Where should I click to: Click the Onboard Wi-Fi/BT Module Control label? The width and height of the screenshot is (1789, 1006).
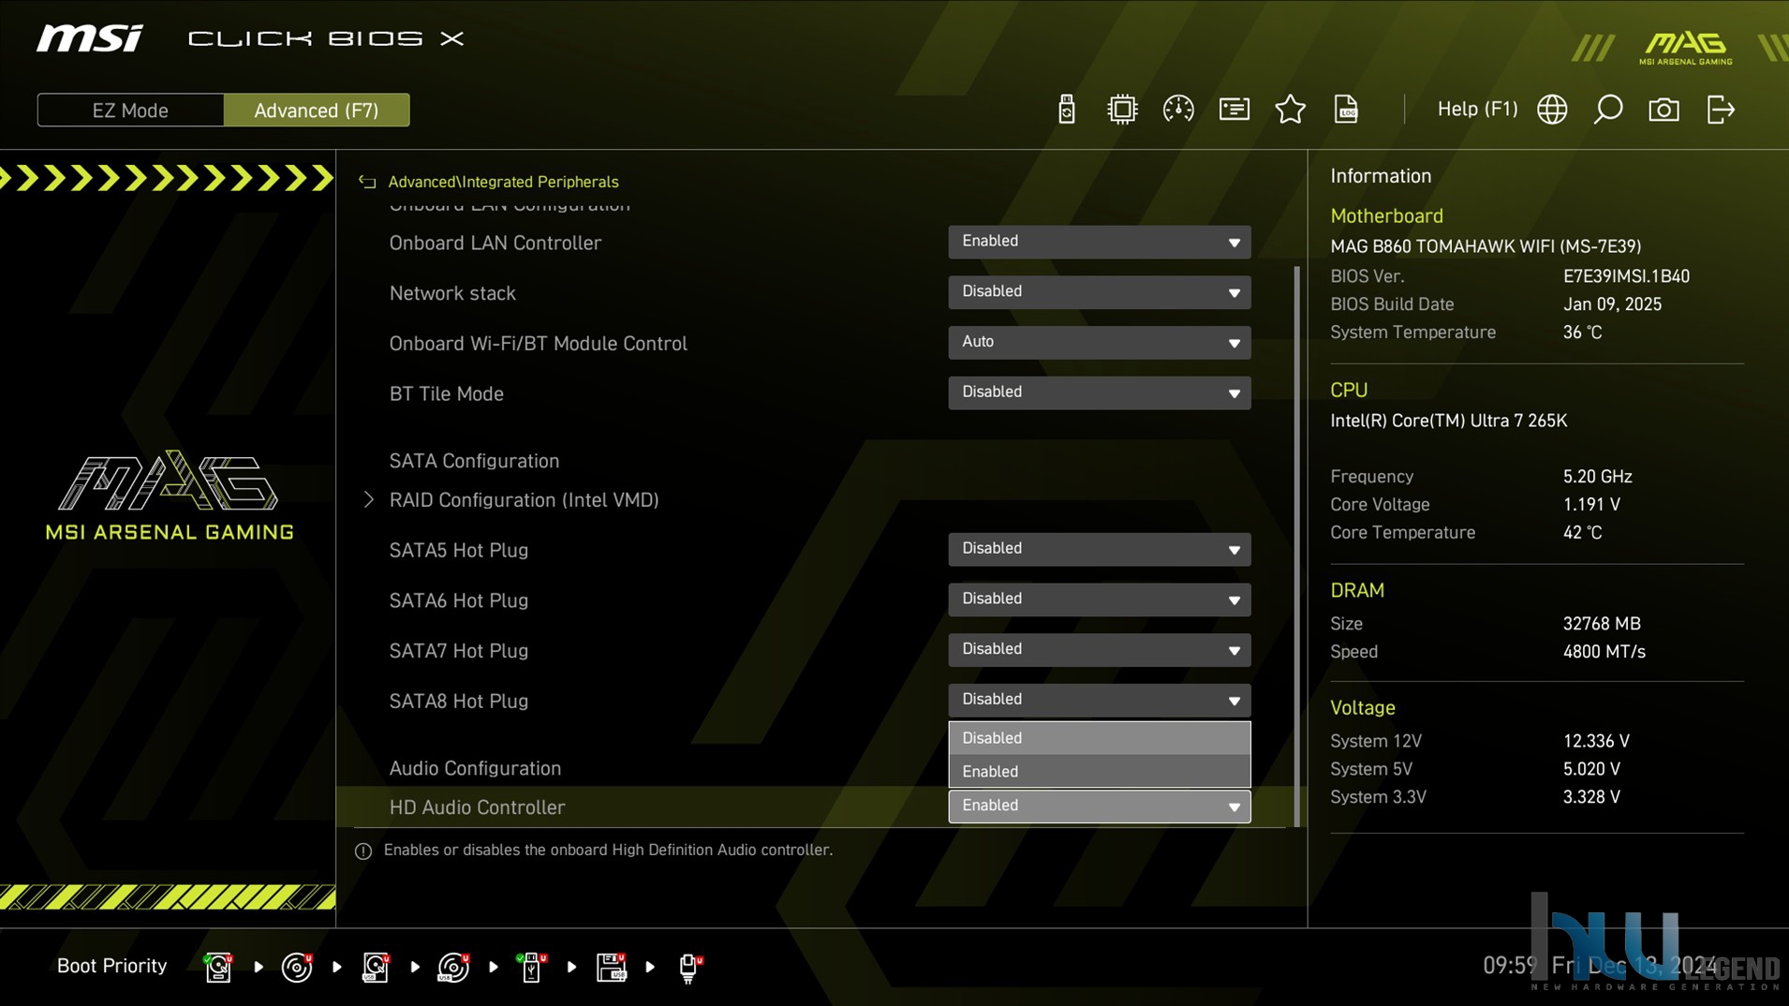538,344
